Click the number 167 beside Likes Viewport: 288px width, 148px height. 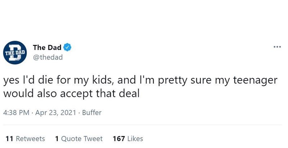pyautogui.click(x=119, y=139)
